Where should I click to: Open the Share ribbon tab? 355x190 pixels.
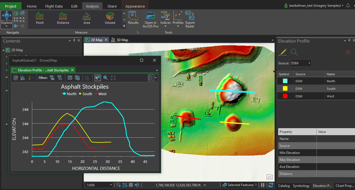tap(112, 6)
